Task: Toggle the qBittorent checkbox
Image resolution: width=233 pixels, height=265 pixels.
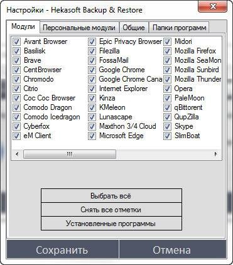Action: [167, 107]
